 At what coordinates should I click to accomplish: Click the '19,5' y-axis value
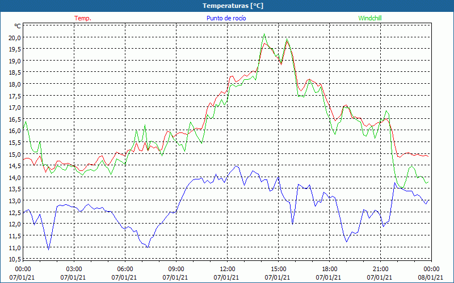[x=15, y=49]
